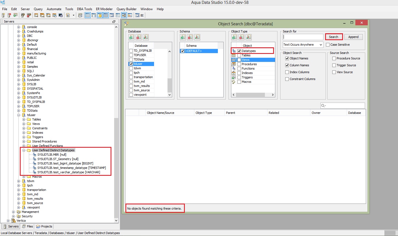Select SYSUDTLIB.test_bigint_datatype [BIGINT] in the tree
Viewport: 398px width, 236px height.
[x=65, y=163]
